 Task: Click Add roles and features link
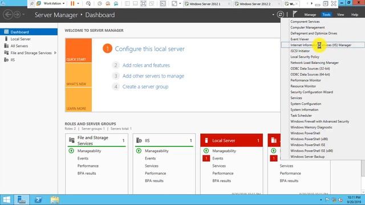(x=146, y=65)
